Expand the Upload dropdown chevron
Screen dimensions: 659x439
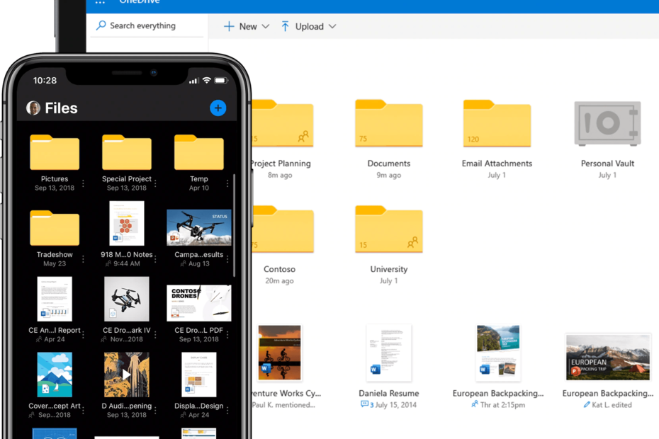pos(332,26)
